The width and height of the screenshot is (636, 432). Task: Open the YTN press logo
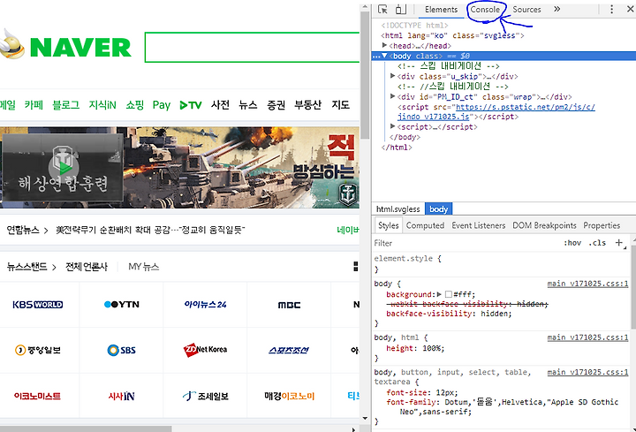[122, 304]
